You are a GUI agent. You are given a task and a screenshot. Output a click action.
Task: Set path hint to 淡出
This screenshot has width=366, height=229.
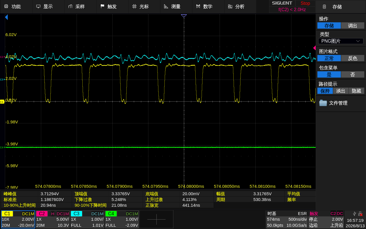[341, 91]
